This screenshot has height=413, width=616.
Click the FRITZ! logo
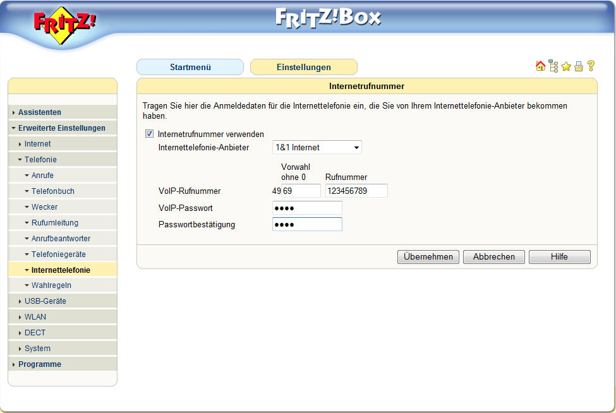(65, 25)
